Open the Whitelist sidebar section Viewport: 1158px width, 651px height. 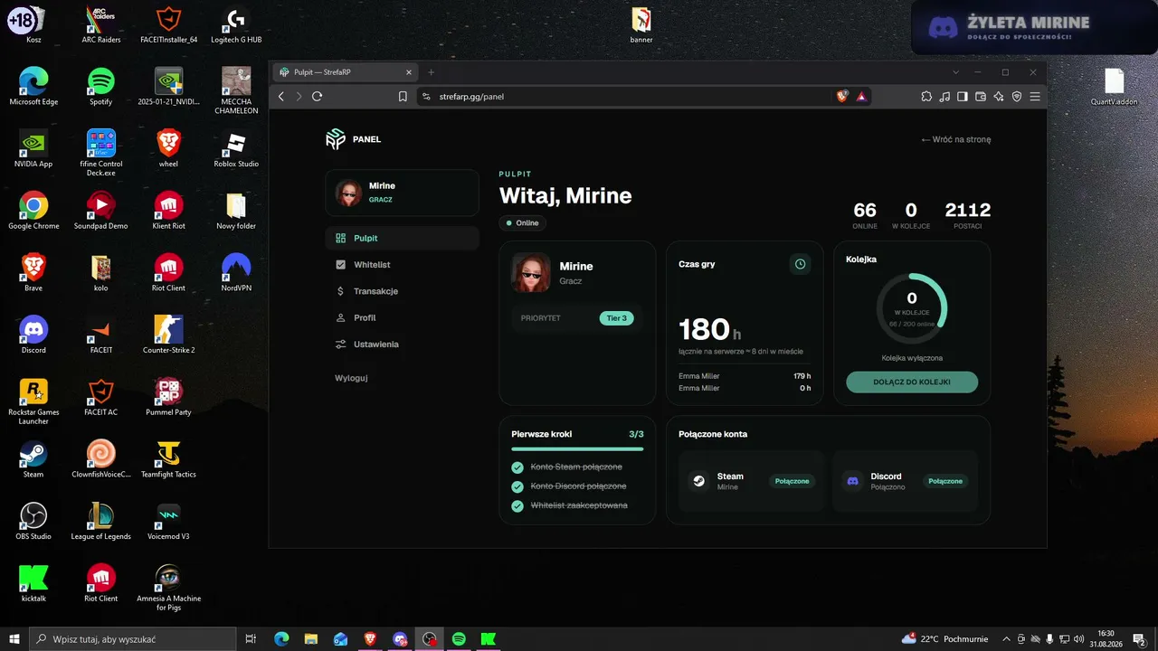point(402,265)
